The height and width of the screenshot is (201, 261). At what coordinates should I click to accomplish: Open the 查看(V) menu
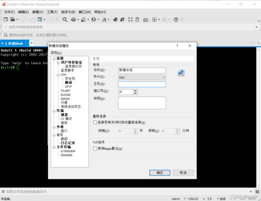click(38, 12)
